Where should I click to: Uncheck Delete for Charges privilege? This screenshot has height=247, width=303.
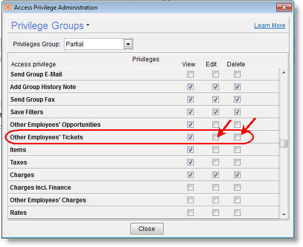point(237,175)
